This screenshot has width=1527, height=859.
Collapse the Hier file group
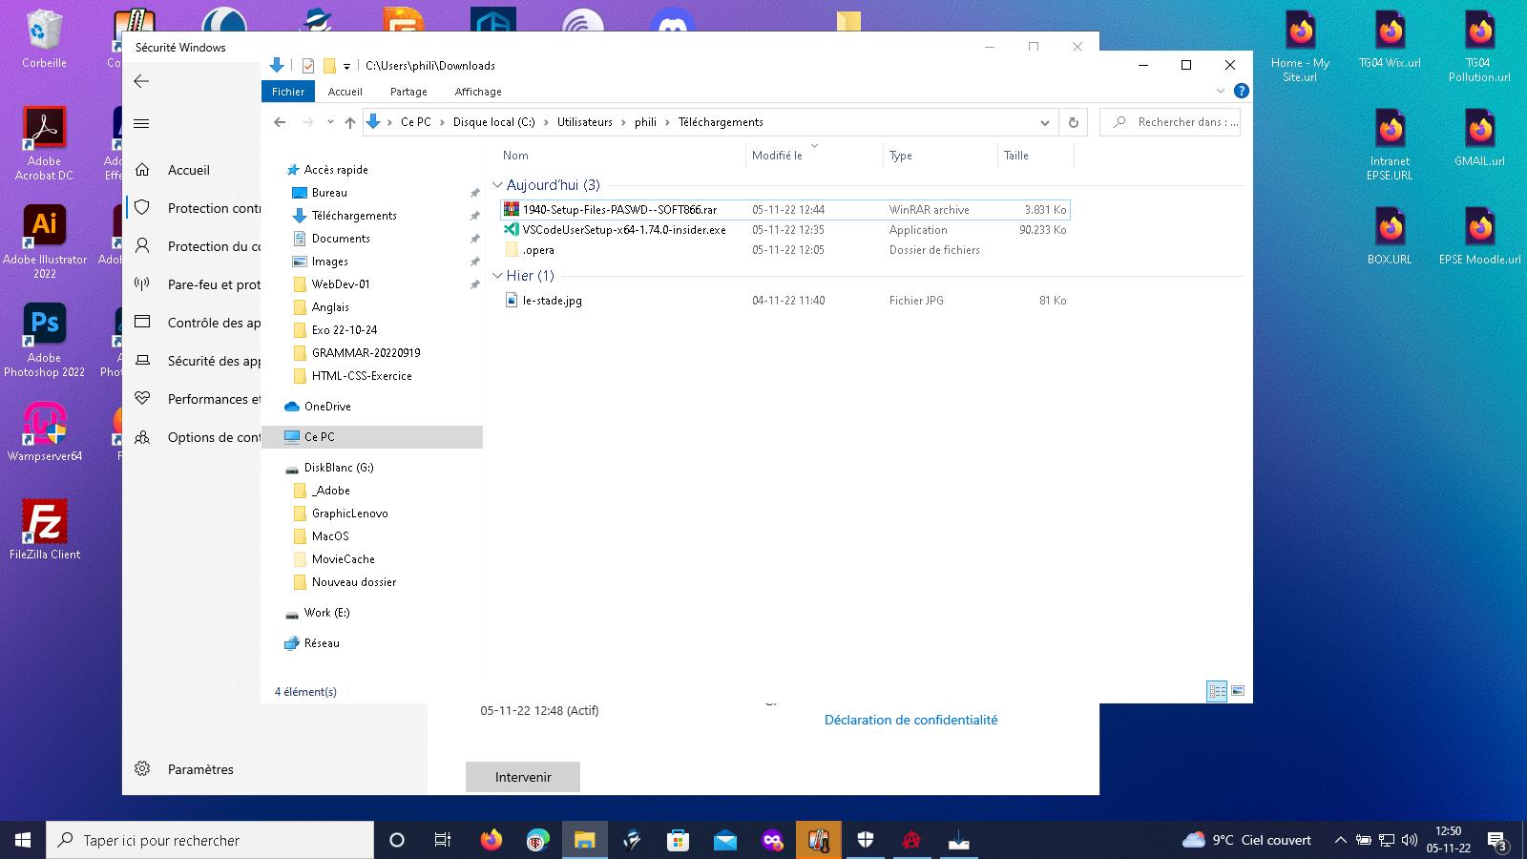coord(497,276)
